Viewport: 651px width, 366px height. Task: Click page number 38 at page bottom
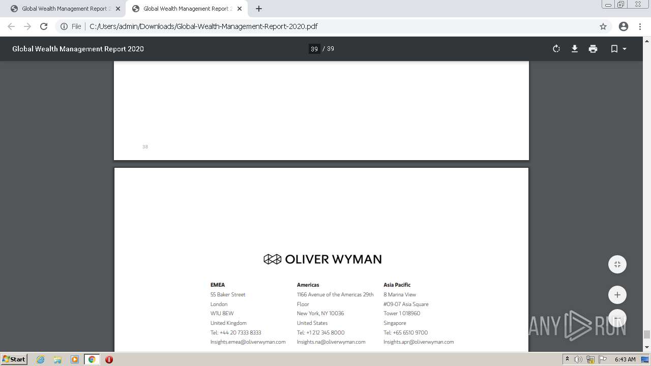(x=145, y=147)
